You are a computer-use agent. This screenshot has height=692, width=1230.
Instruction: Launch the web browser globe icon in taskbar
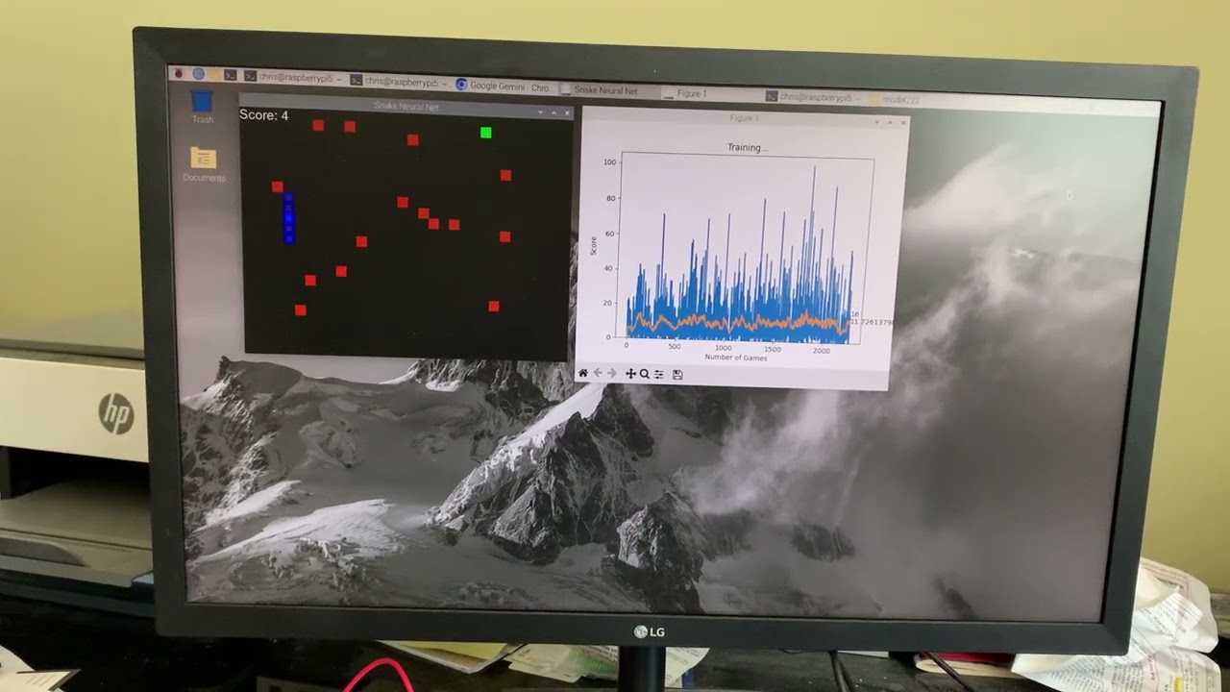199,74
